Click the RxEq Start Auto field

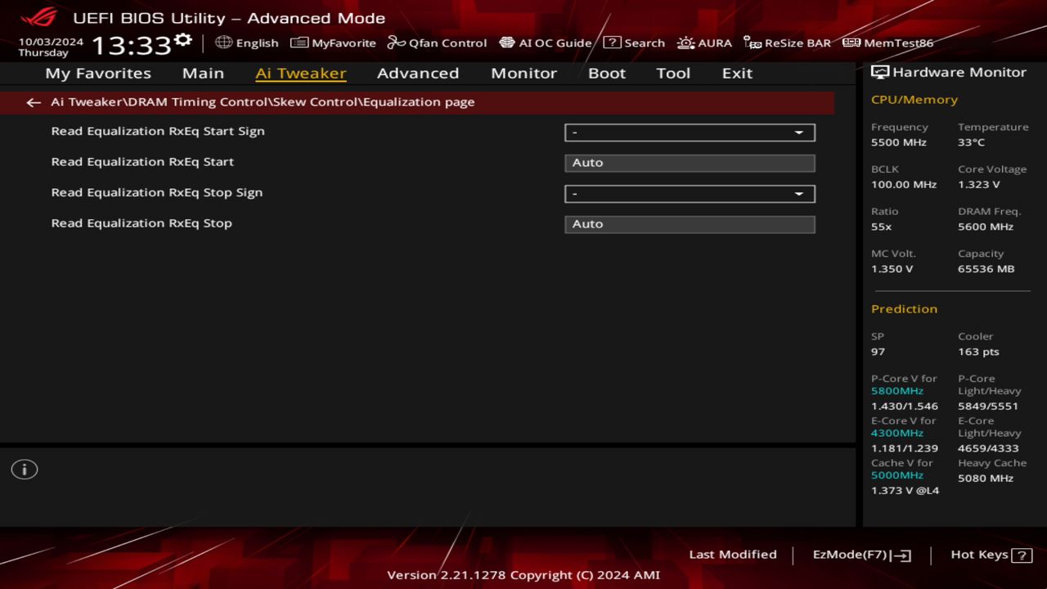[x=690, y=163]
